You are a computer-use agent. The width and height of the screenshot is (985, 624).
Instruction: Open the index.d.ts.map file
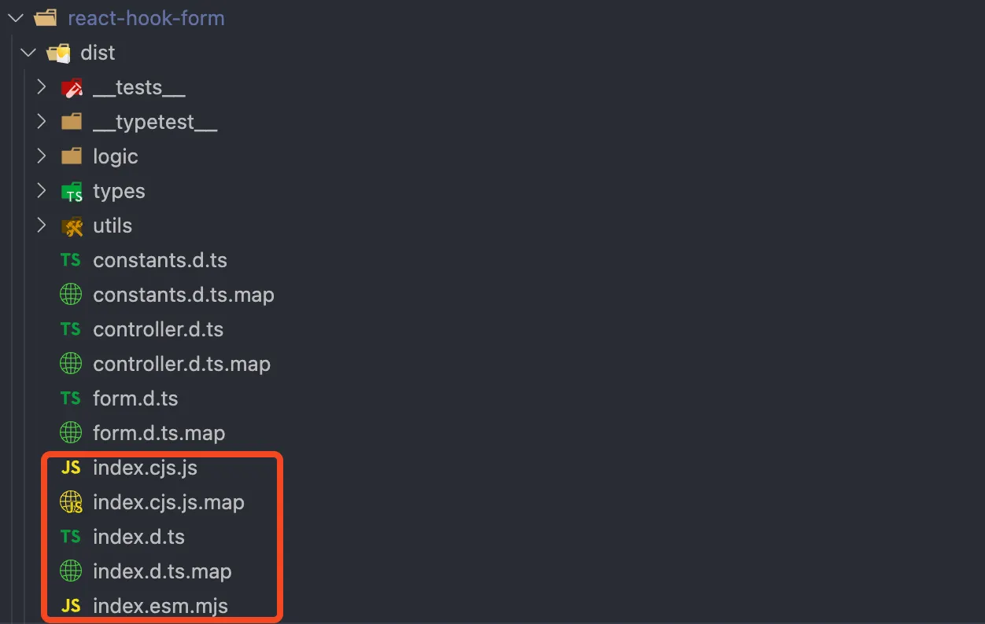162,571
